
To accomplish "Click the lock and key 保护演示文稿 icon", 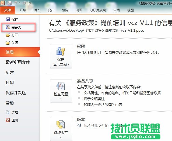I will [x=61, y=51].
